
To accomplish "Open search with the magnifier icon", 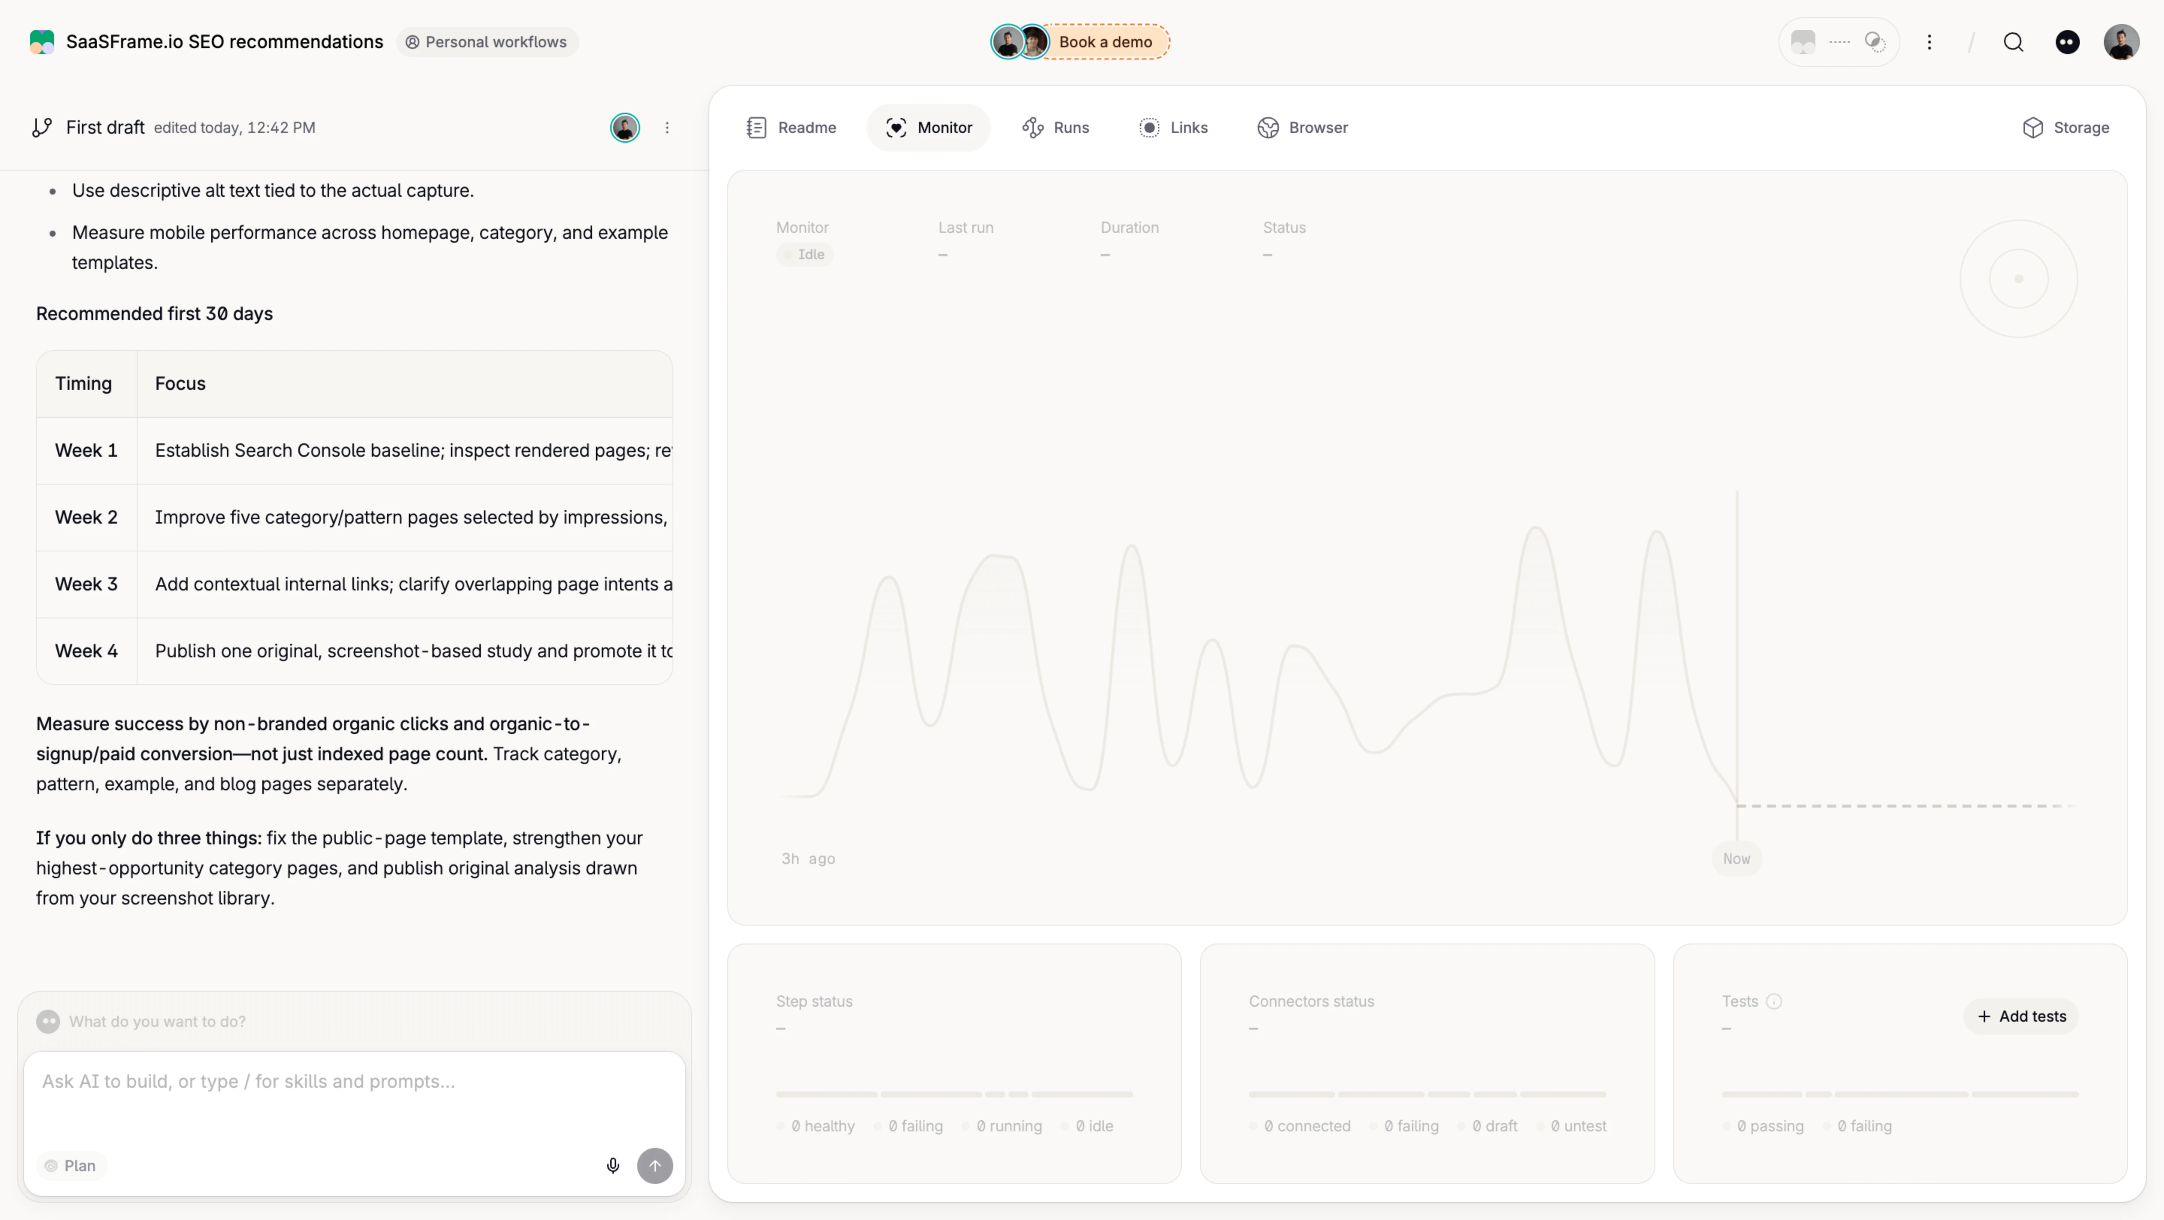I will tap(2014, 42).
